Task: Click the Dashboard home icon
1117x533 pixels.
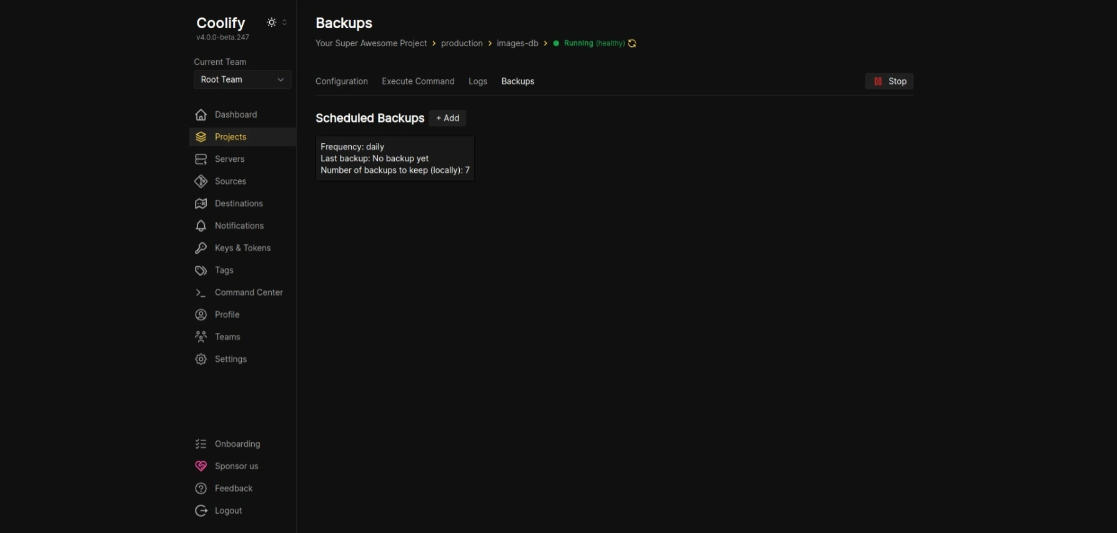Action: click(201, 114)
